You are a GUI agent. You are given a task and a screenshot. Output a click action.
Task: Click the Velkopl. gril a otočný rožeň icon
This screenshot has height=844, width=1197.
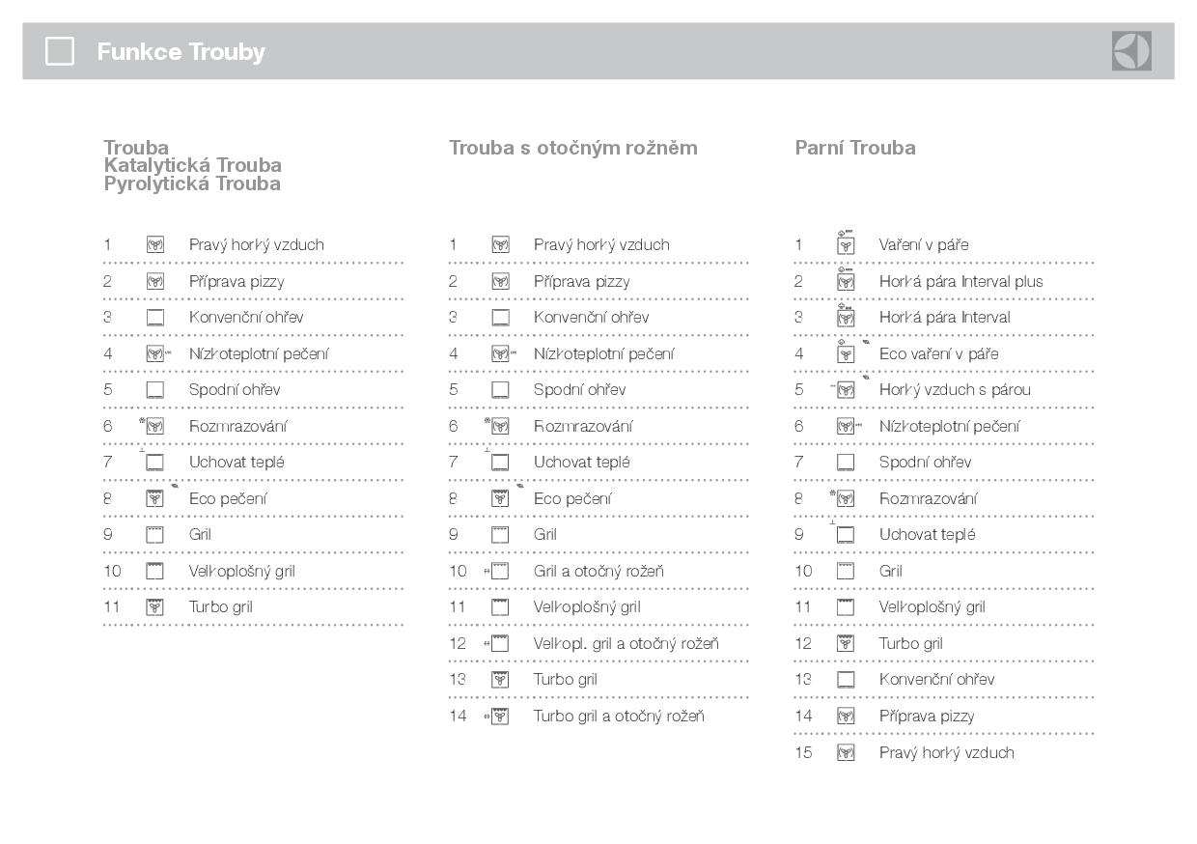click(499, 643)
